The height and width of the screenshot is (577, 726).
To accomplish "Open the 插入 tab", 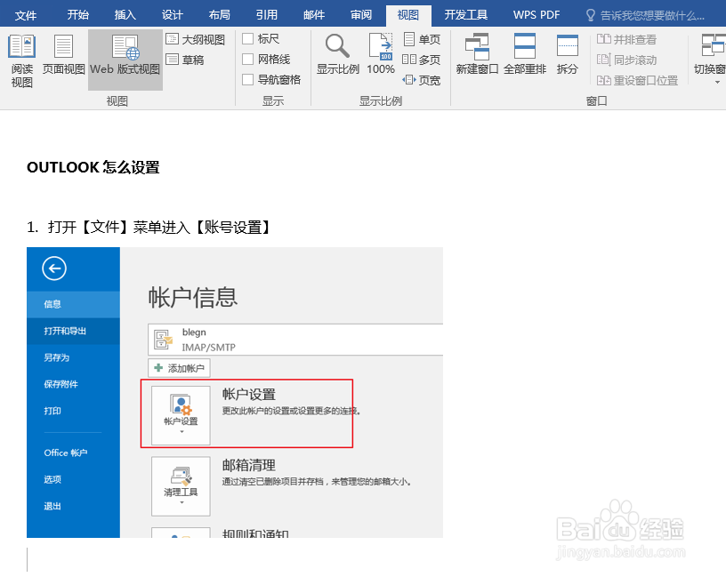I will click(x=125, y=15).
